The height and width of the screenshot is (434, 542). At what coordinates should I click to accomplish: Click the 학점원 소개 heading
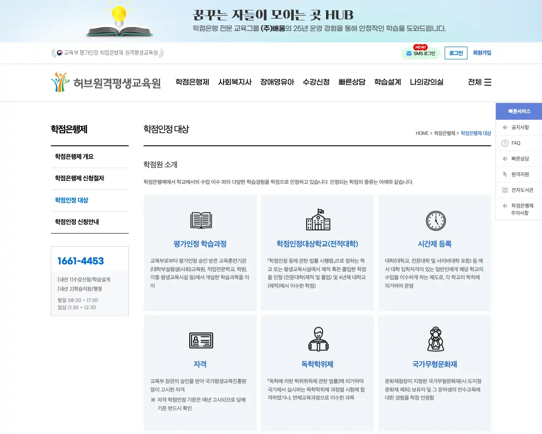[x=160, y=164]
